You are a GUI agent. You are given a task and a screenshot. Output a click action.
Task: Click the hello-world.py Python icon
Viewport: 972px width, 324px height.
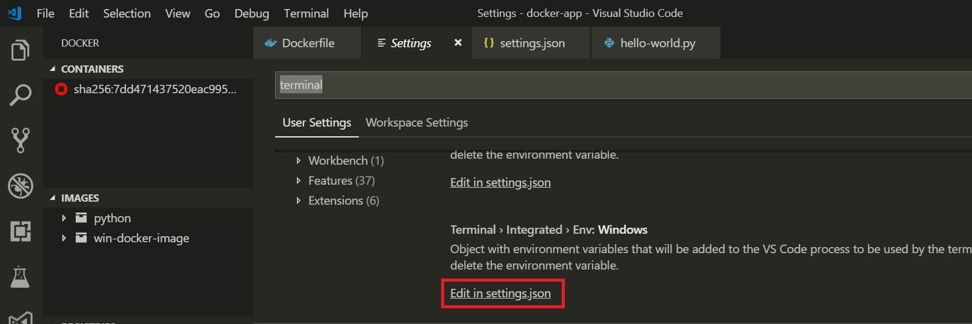(609, 43)
